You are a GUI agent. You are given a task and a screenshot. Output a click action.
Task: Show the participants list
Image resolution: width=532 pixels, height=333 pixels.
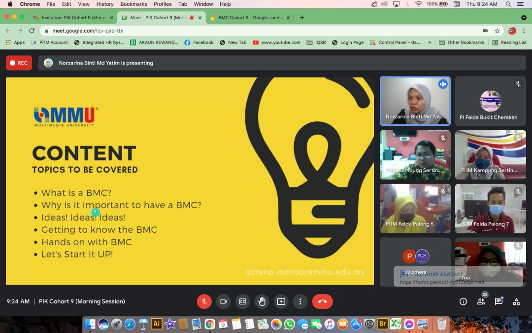[x=481, y=301]
